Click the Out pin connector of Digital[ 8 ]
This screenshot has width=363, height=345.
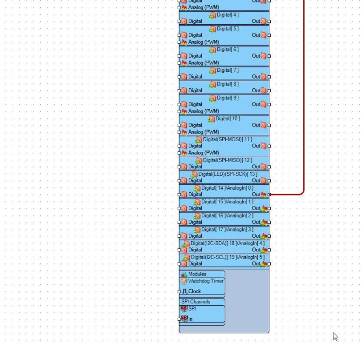point(269,91)
